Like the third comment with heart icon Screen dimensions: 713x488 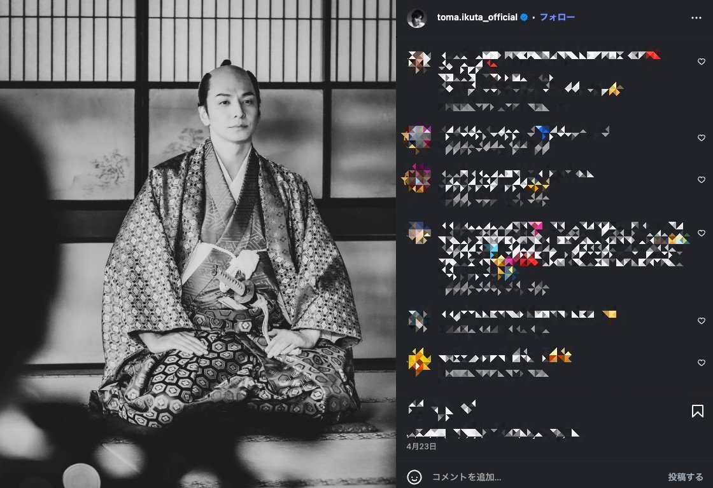(x=701, y=180)
